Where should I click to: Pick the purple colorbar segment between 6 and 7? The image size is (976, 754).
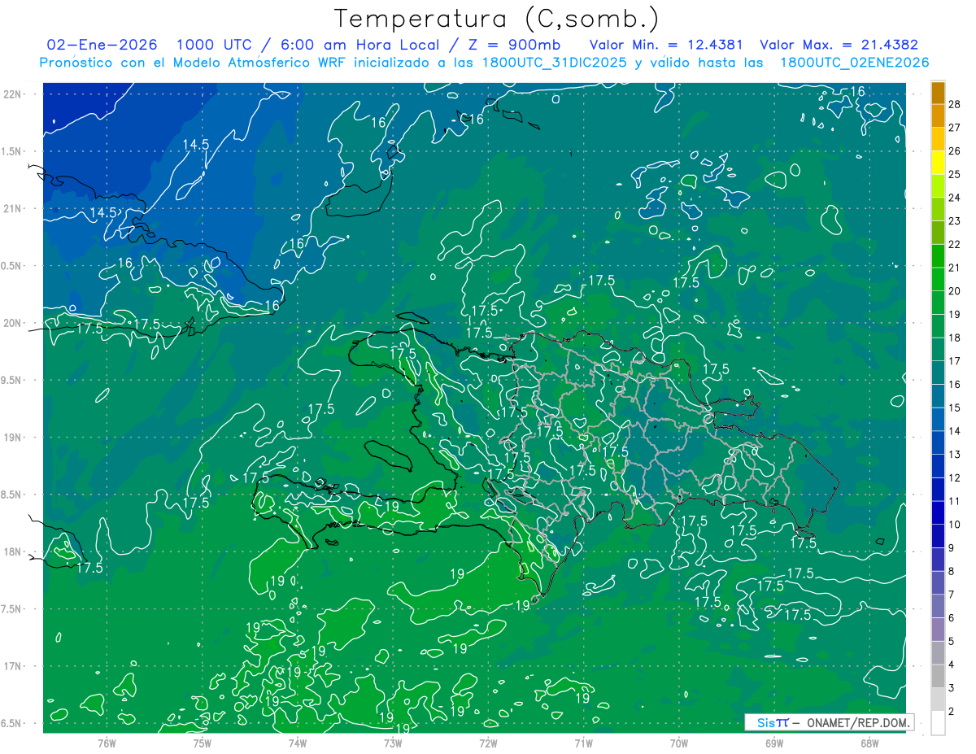[938, 607]
